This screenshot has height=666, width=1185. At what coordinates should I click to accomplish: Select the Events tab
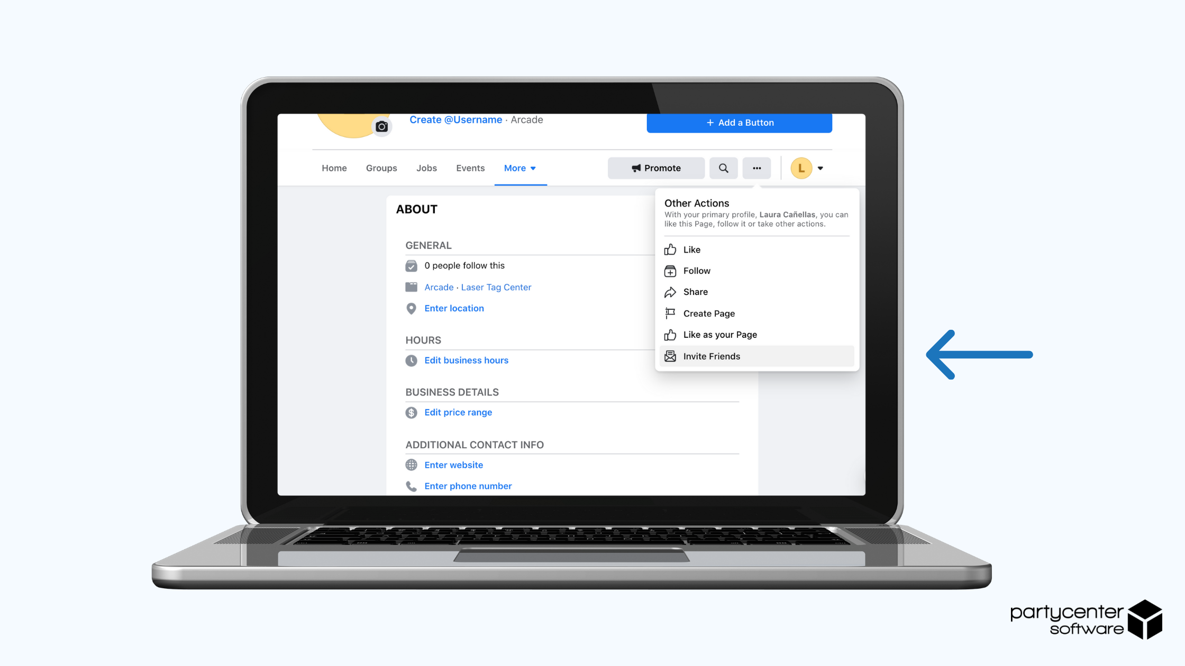470,168
